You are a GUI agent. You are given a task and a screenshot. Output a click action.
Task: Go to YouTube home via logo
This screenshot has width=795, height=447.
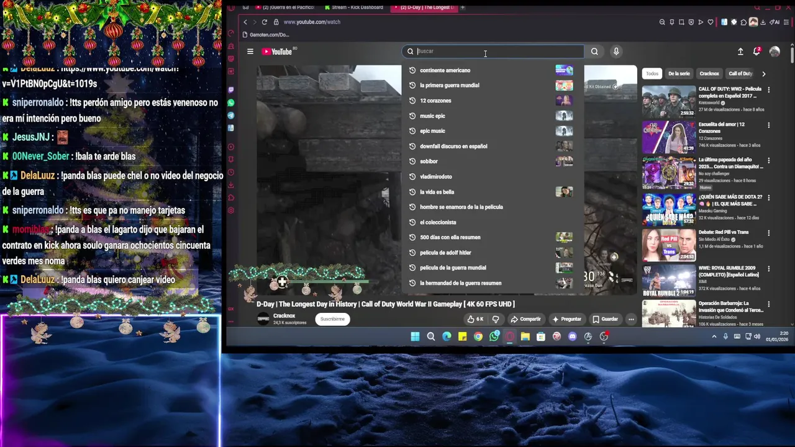point(278,52)
